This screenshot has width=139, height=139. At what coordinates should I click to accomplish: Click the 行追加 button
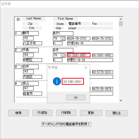[42, 113]
